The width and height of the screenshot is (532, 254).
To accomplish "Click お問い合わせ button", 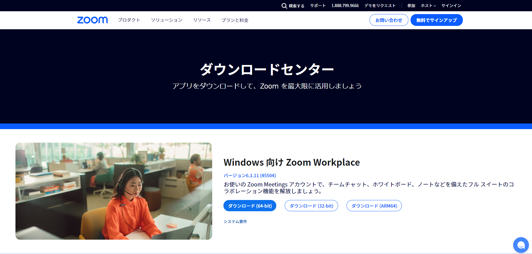I will [x=389, y=20].
